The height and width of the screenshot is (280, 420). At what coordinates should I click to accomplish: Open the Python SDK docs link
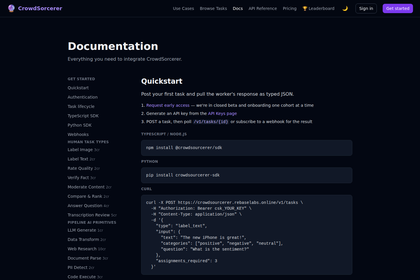pos(80,125)
